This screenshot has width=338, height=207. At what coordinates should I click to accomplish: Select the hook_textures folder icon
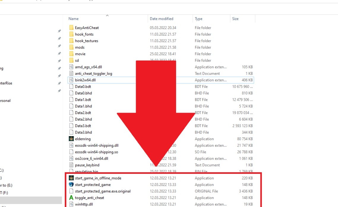(71, 41)
